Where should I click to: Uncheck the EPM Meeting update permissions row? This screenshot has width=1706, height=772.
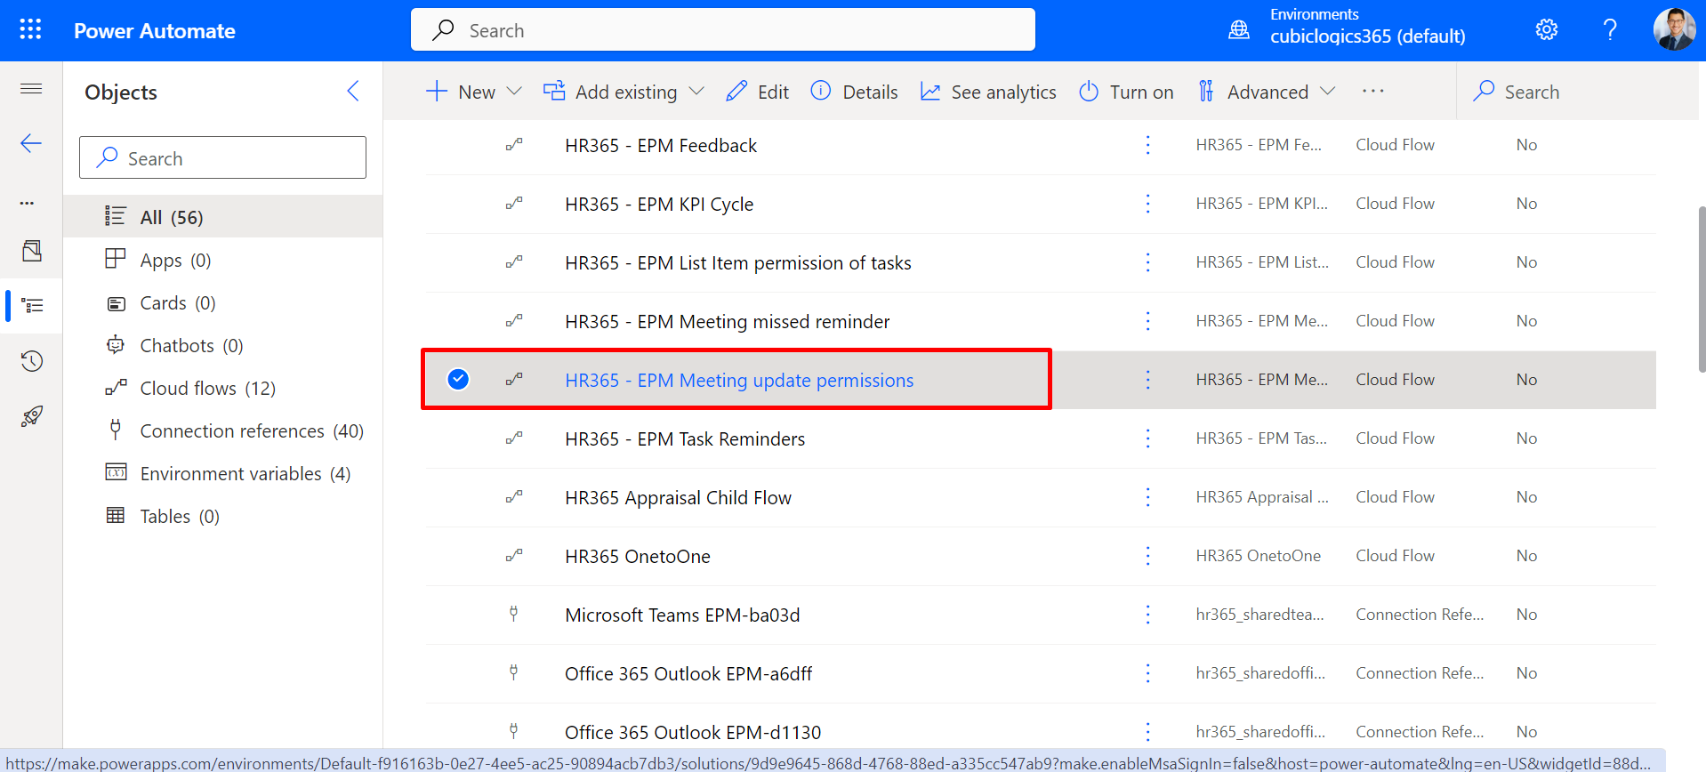pyautogui.click(x=458, y=380)
